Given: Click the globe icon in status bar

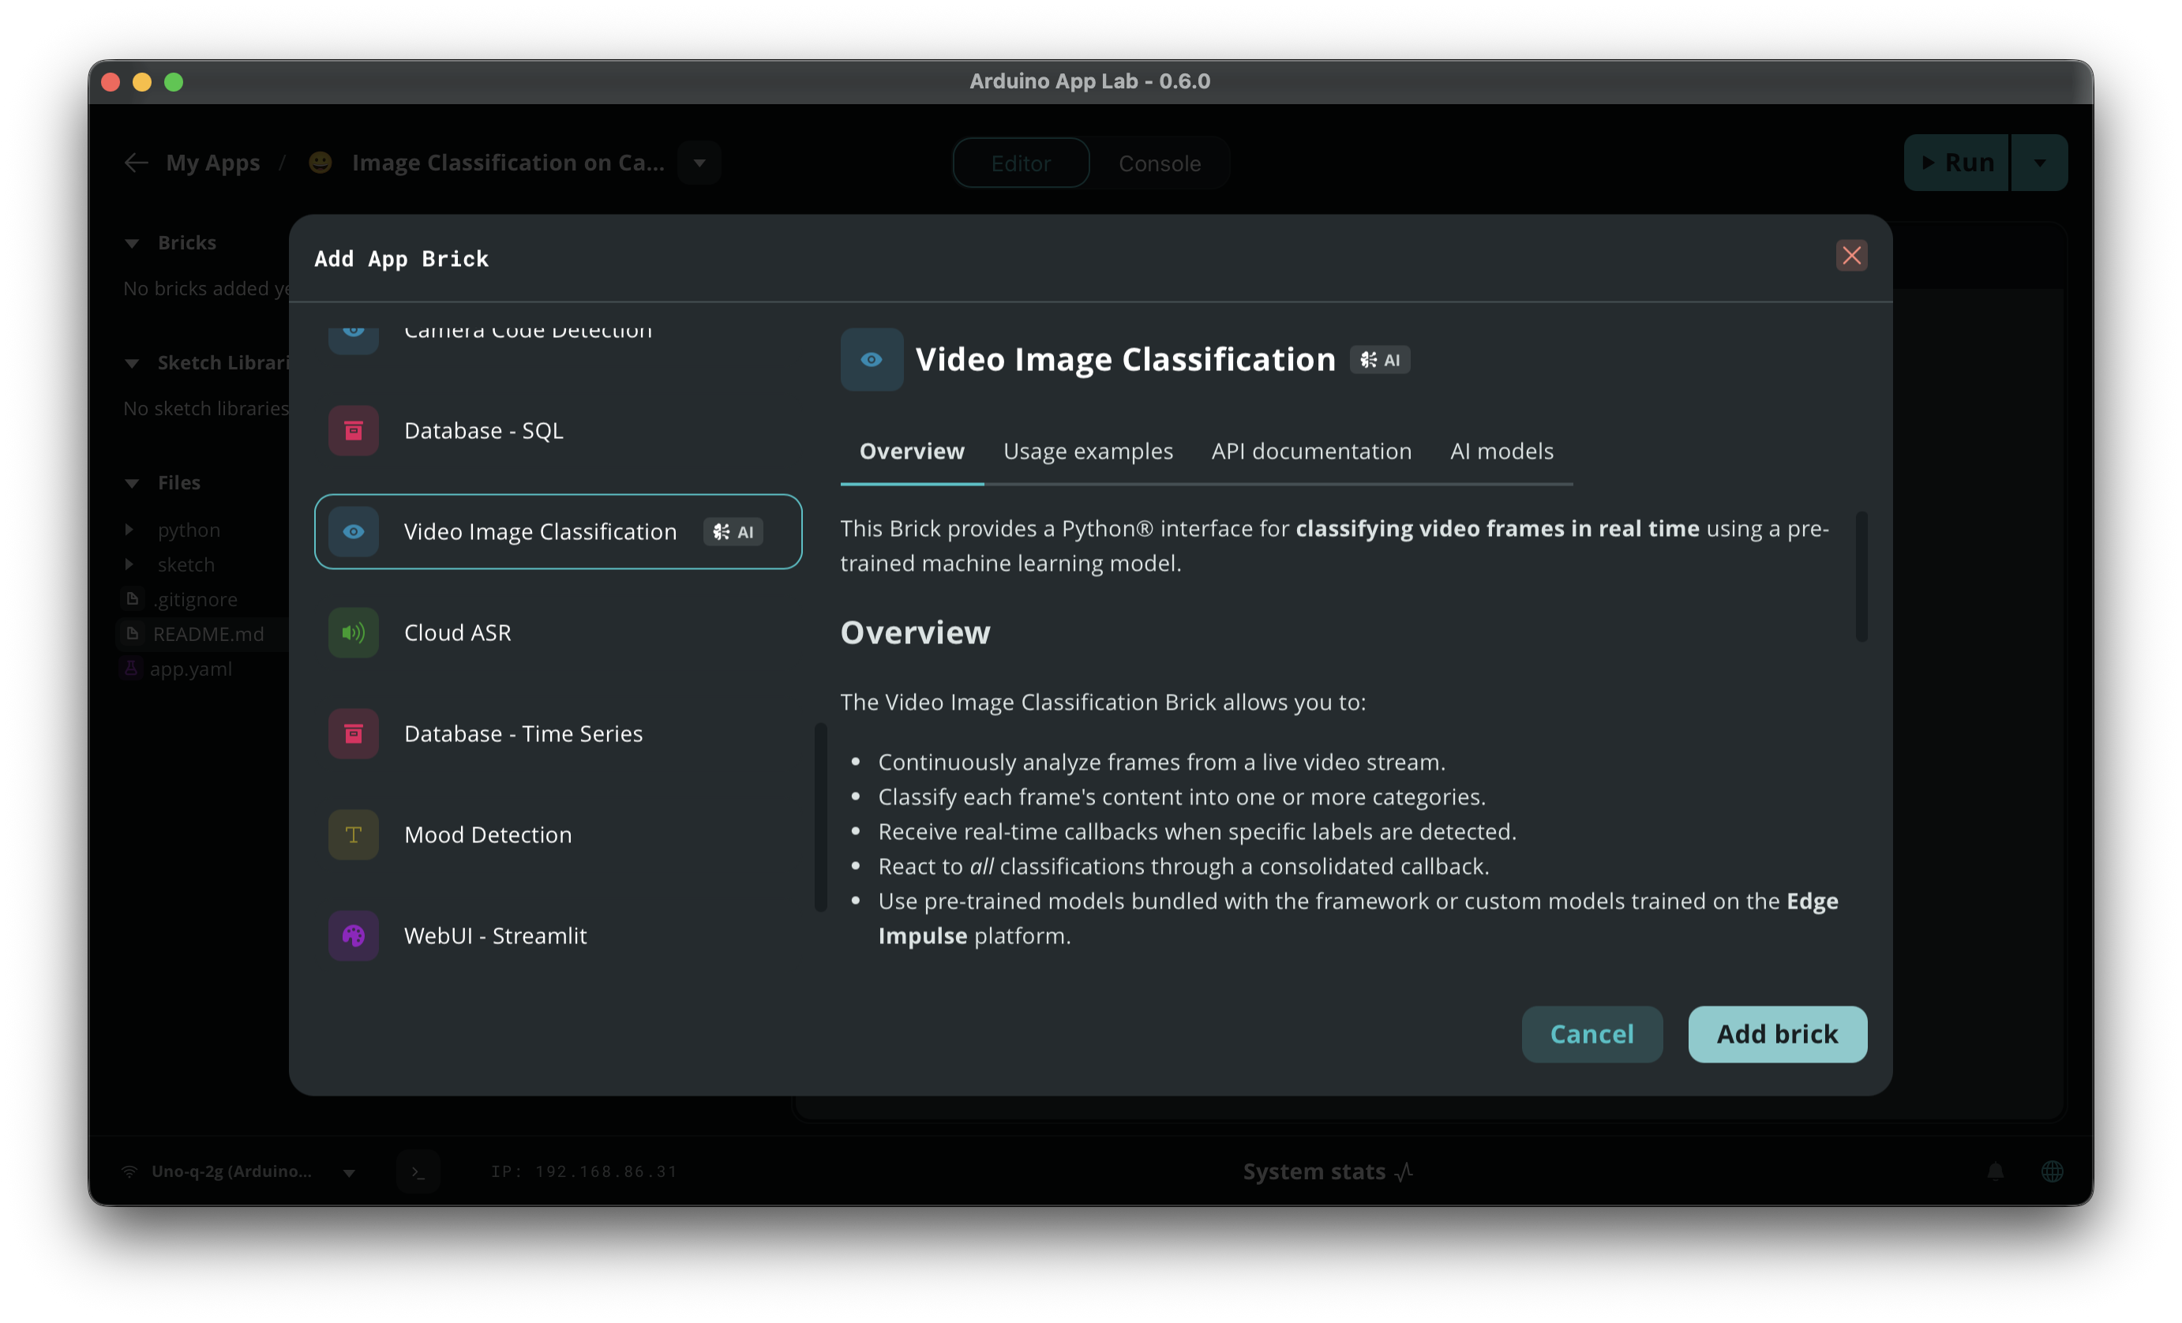Looking at the screenshot, I should (2052, 1171).
